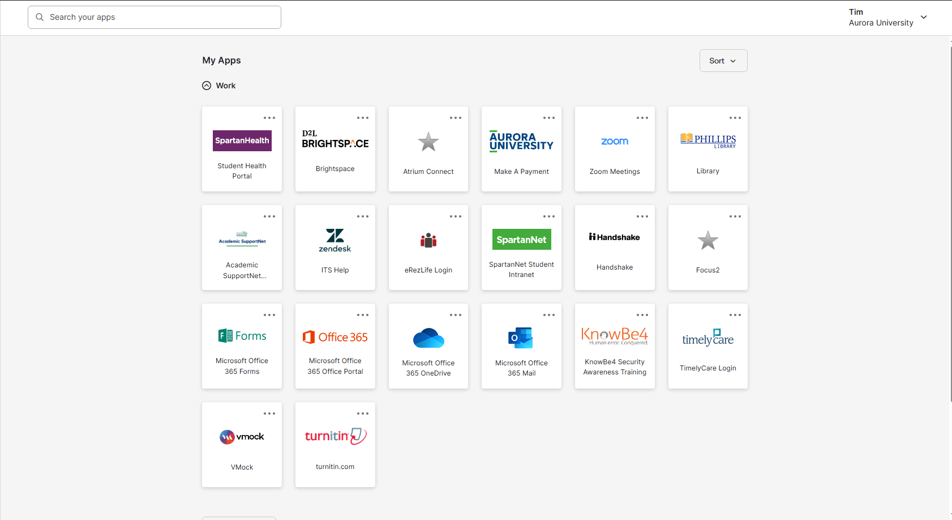Open options menu for Brightspace card

click(x=363, y=118)
